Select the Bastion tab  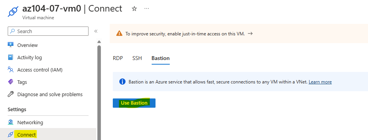coord(161,58)
